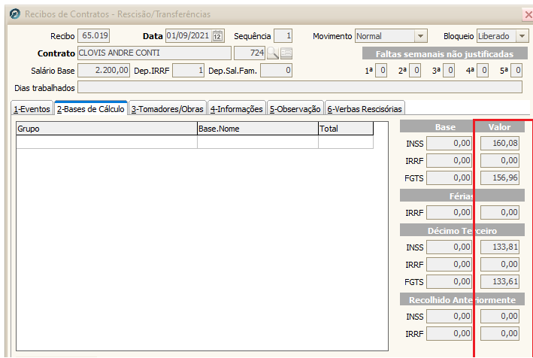The width and height of the screenshot is (533, 358).
Task: Click the Férias IRRF valor field
Action: pyautogui.click(x=500, y=213)
